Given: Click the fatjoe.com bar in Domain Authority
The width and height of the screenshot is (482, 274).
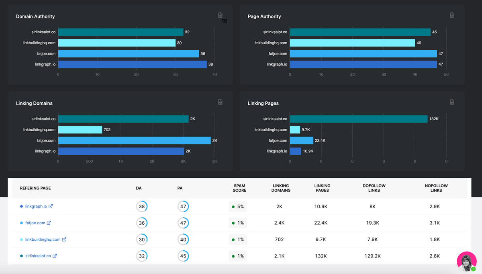Looking at the screenshot, I should 129,53.
